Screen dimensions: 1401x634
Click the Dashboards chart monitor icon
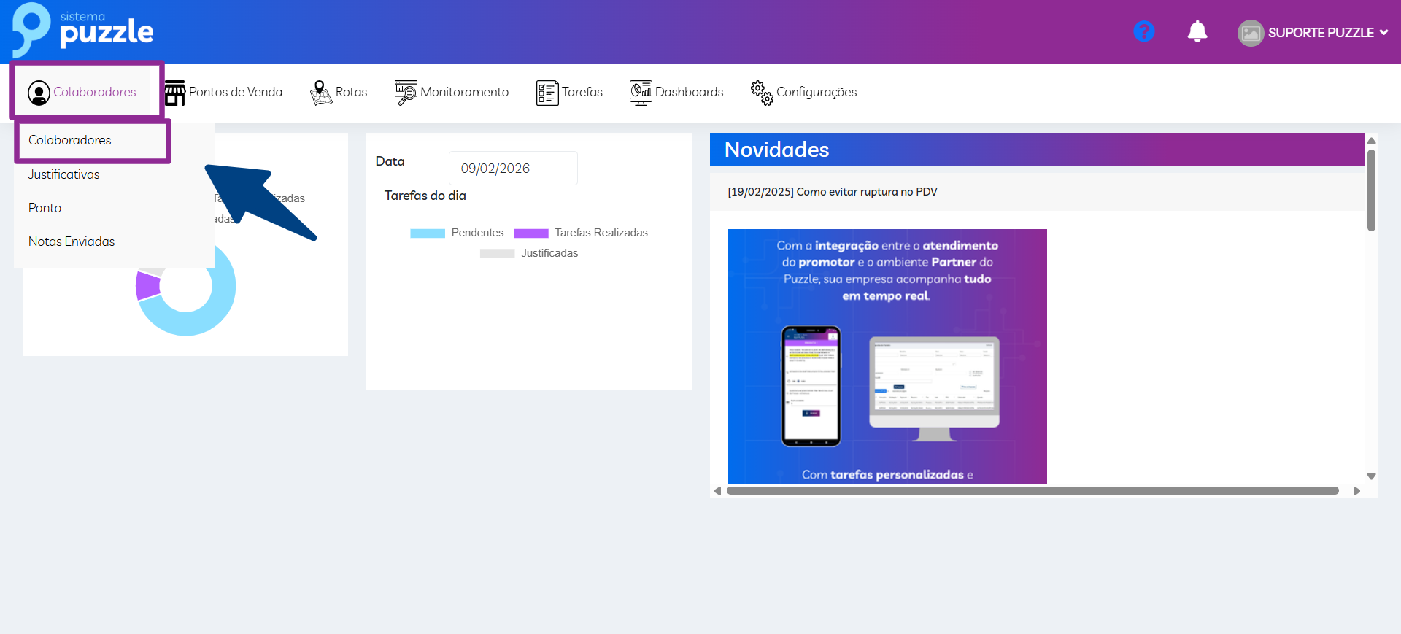640,93
